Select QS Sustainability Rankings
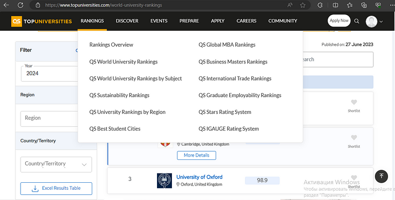Image resolution: width=395 pixels, height=200 pixels. [x=119, y=95]
